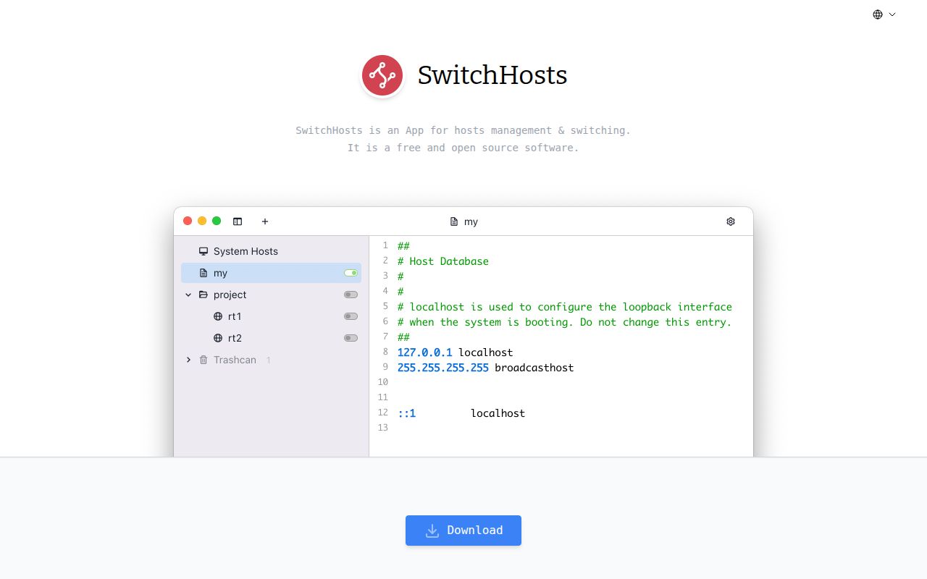The image size is (927, 579).
Task: Select the 'my' hosts entry
Action: pyautogui.click(x=271, y=273)
